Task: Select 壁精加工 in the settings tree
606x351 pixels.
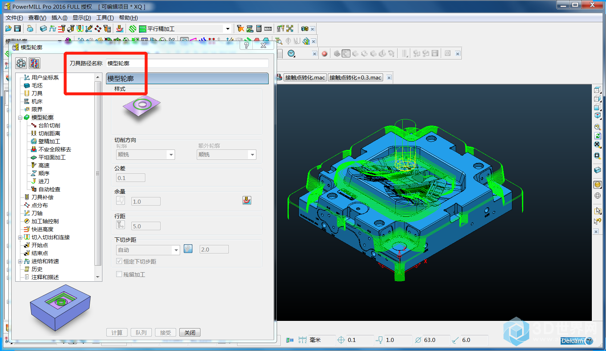Action: coord(49,142)
